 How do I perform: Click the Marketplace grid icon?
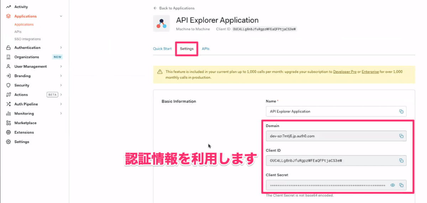(x=8, y=123)
